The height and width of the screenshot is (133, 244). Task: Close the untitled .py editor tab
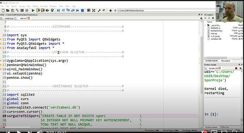(15, 18)
